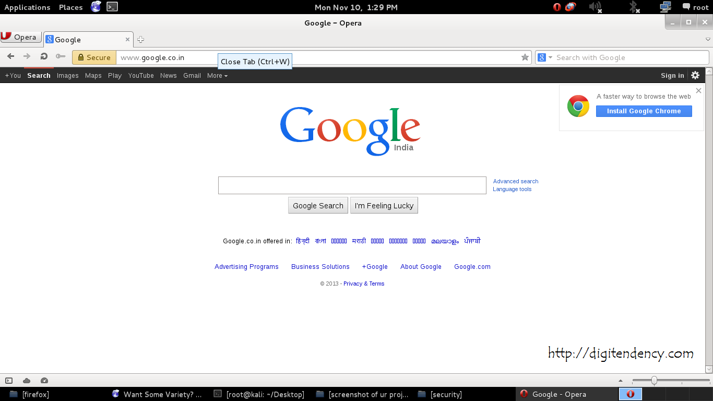Click Sign in on Google bar
The height and width of the screenshot is (401, 713).
[672, 76]
